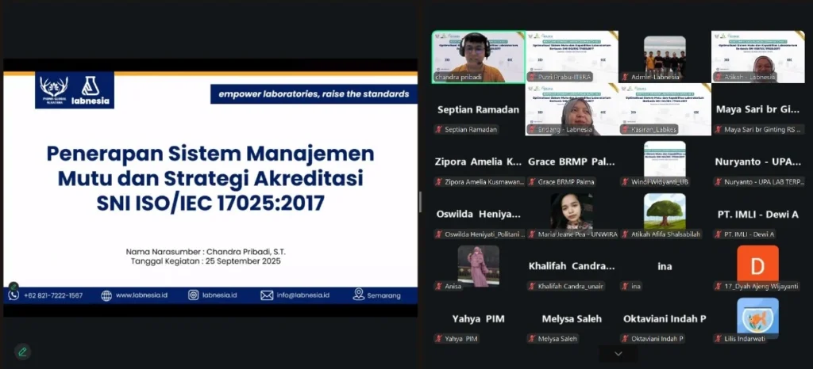
Task: Expand more participants with the down chevron
Action: [618, 353]
